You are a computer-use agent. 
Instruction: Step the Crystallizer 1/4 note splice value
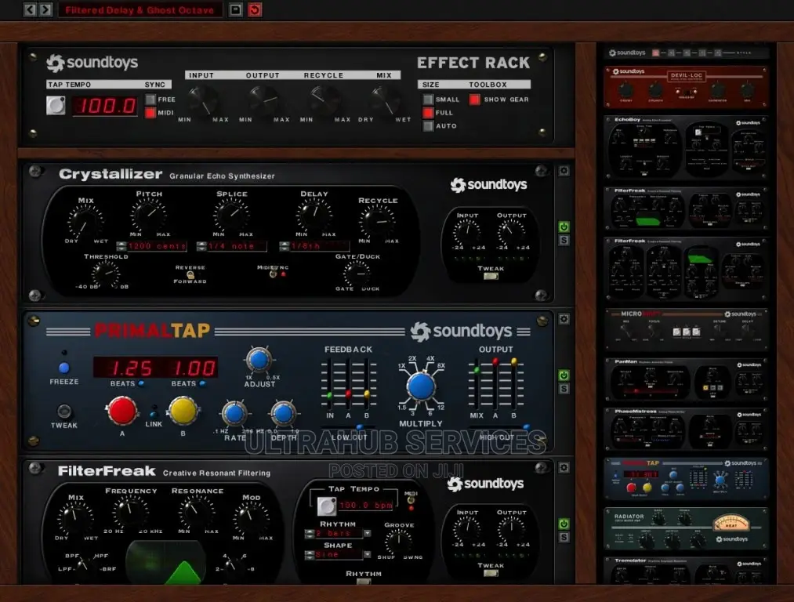tap(201, 246)
